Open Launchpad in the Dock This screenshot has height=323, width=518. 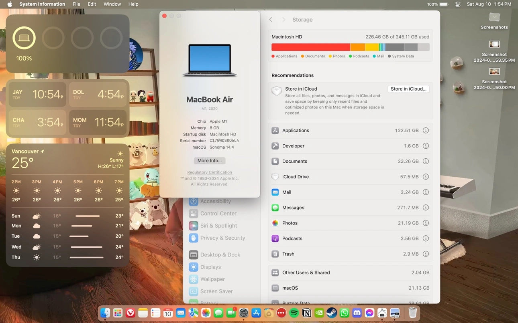(118, 313)
